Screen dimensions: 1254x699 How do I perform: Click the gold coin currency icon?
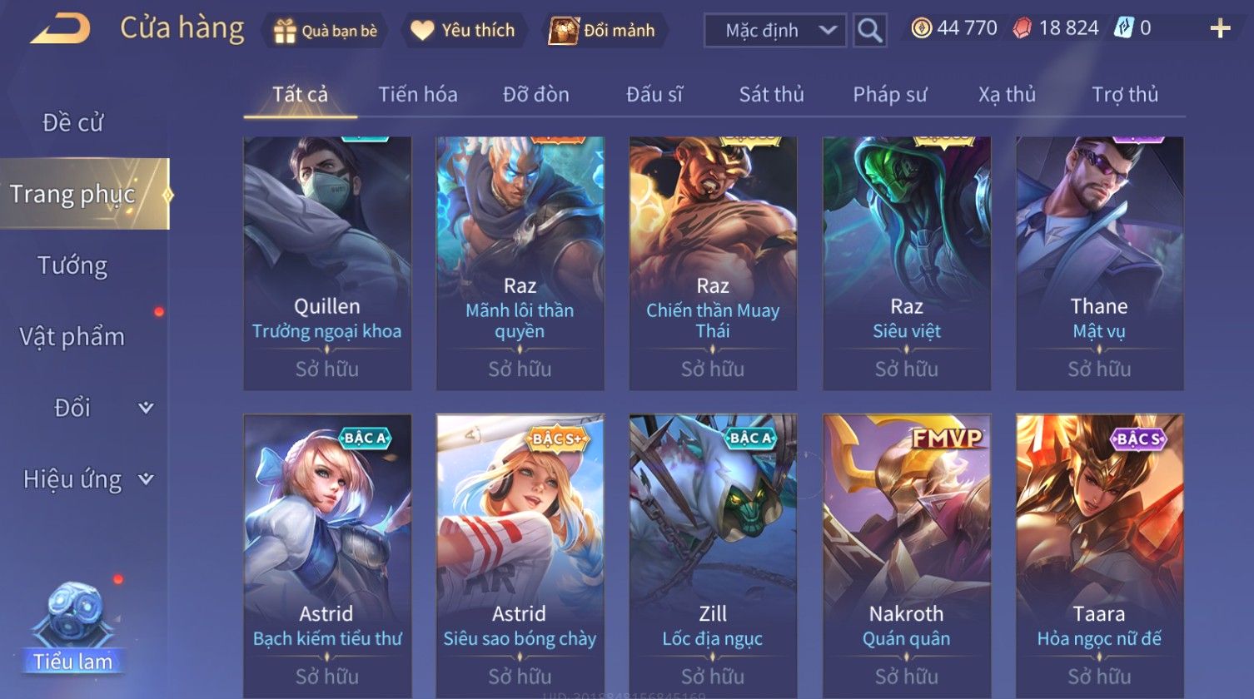click(921, 28)
